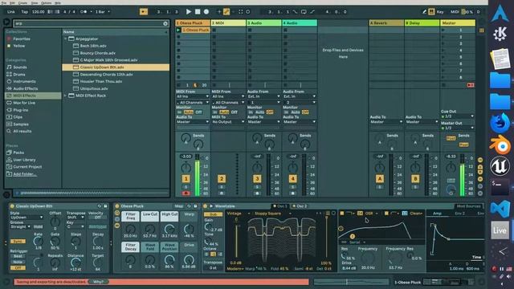Click the Master track volume knob

coord(451,168)
